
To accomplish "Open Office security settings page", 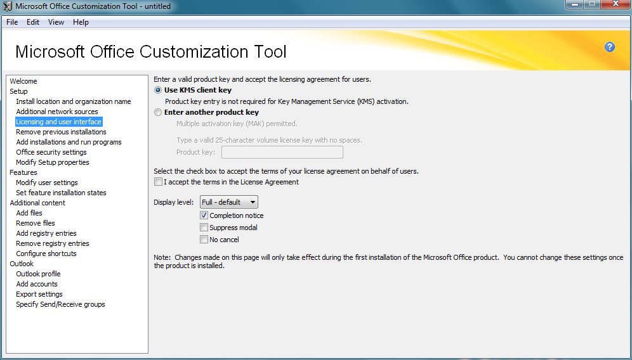I will [51, 152].
